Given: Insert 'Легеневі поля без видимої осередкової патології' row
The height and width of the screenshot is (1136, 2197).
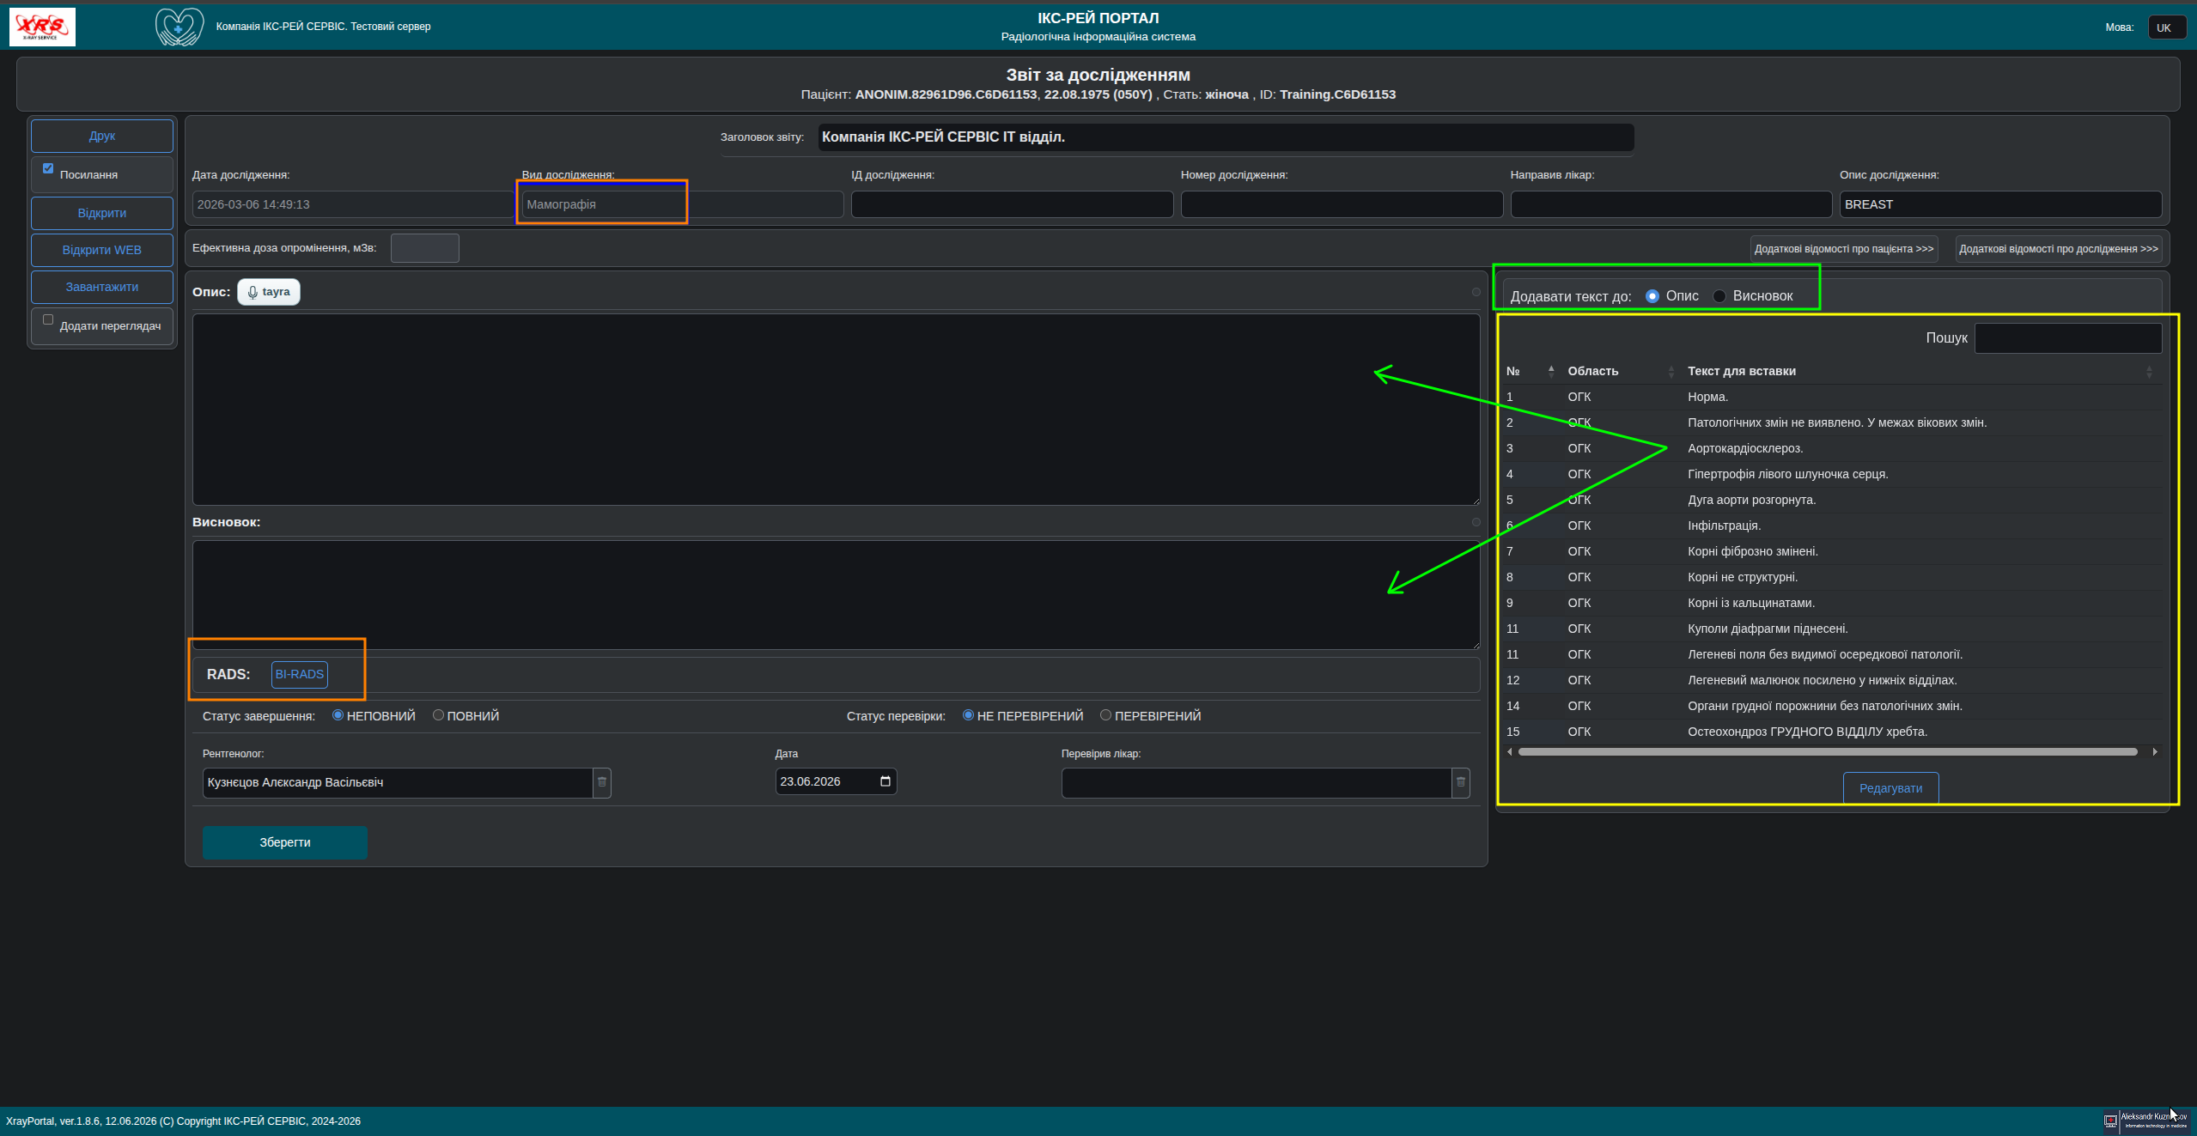Looking at the screenshot, I should [1832, 654].
